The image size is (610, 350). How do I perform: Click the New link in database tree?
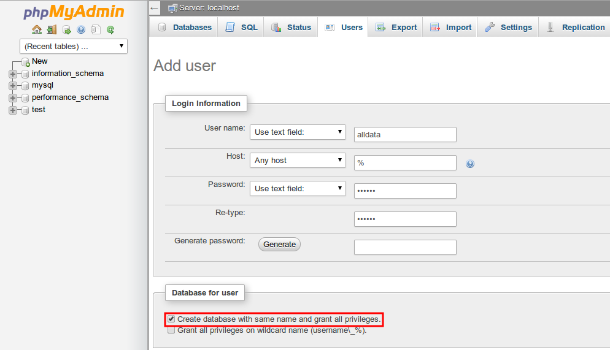tap(40, 61)
